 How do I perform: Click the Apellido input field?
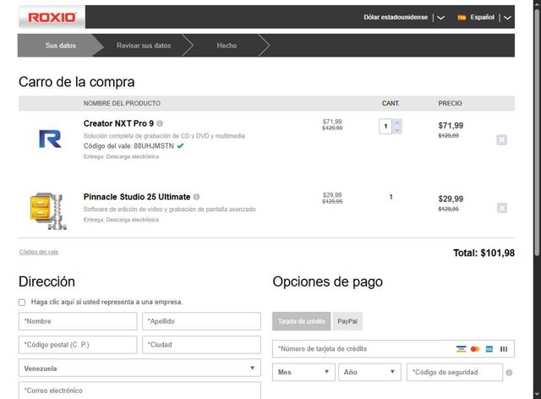coord(201,321)
